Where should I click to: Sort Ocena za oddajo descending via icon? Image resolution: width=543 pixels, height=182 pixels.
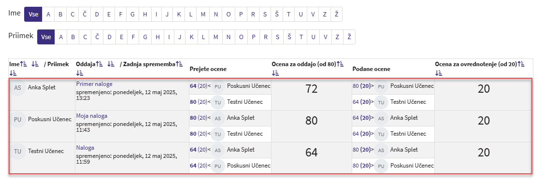click(x=275, y=73)
